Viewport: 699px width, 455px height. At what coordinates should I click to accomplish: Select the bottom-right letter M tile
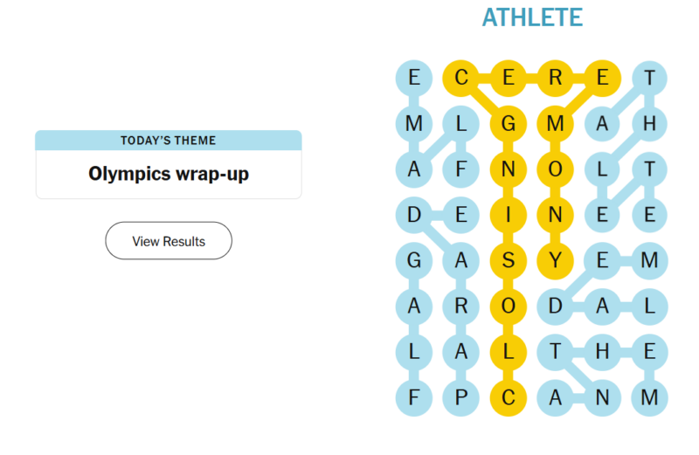(x=649, y=397)
